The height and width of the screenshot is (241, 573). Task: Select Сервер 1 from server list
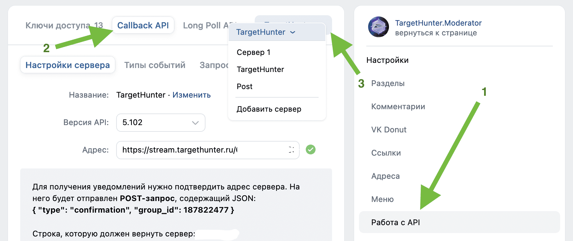click(253, 52)
